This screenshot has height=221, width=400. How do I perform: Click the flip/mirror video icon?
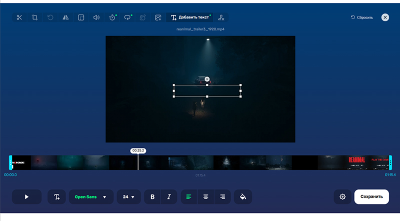coord(65,17)
